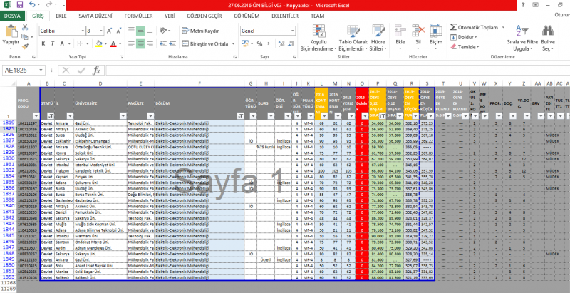
Task: Toggle bottom vertical alignment
Action: click(150, 31)
